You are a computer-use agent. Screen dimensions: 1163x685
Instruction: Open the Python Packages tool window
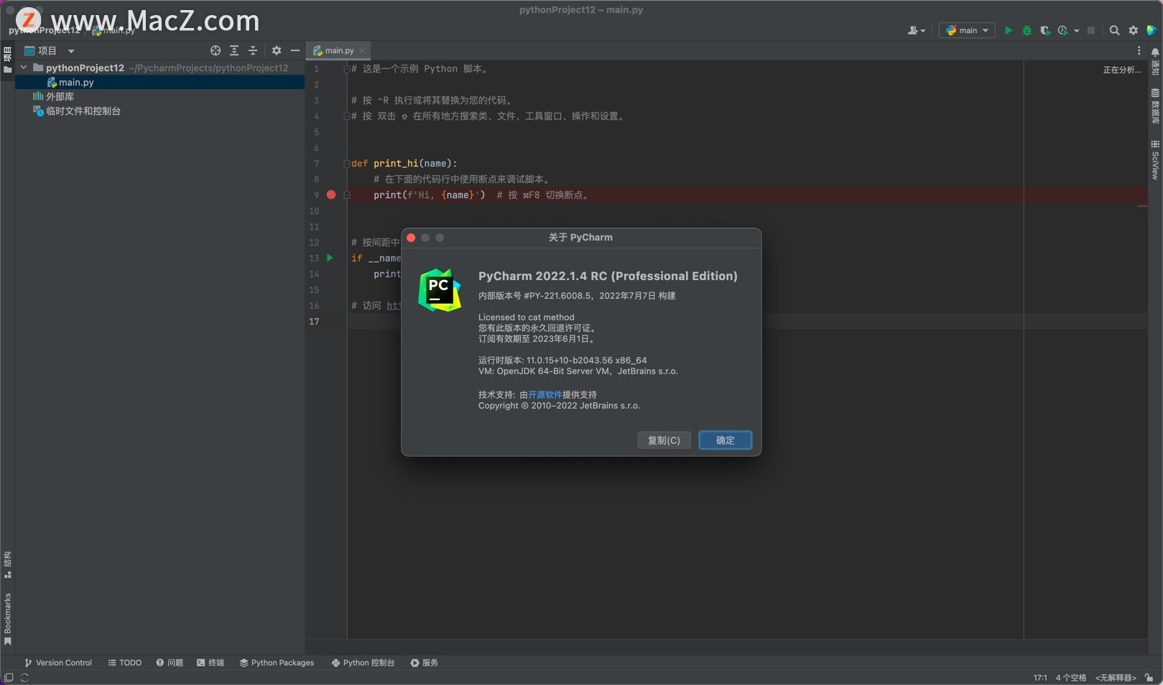click(277, 663)
